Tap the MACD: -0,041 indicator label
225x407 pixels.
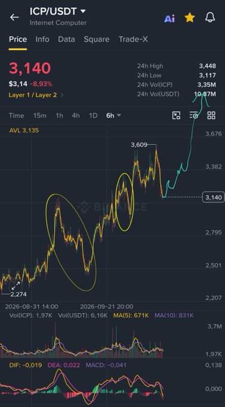pos(106,365)
